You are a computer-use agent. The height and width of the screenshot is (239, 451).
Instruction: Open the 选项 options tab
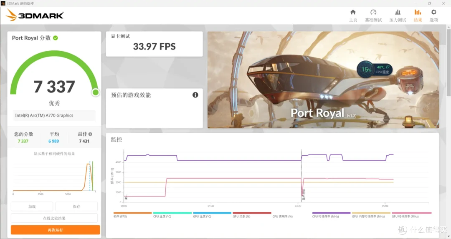[433, 15]
